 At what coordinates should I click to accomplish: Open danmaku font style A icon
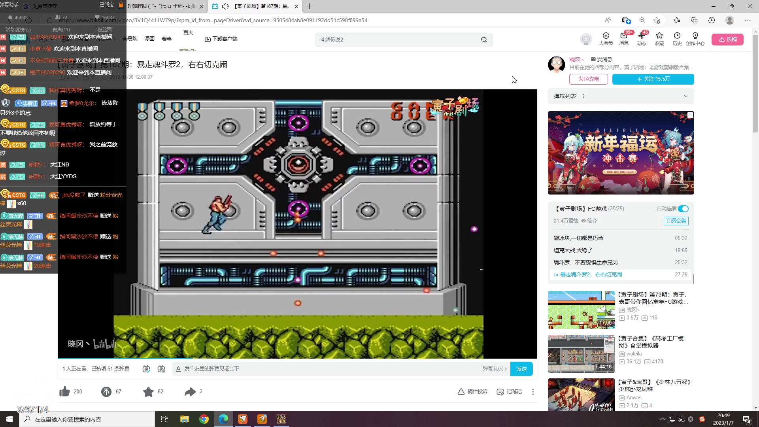[178, 368]
